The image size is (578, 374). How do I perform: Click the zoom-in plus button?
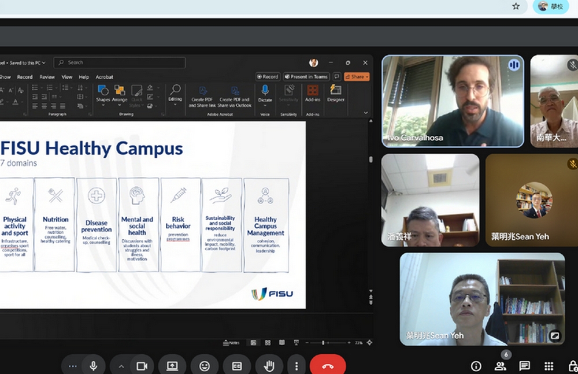pyautogui.click(x=349, y=343)
